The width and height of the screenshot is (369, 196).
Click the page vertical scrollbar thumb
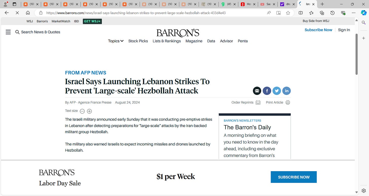coord(357,54)
